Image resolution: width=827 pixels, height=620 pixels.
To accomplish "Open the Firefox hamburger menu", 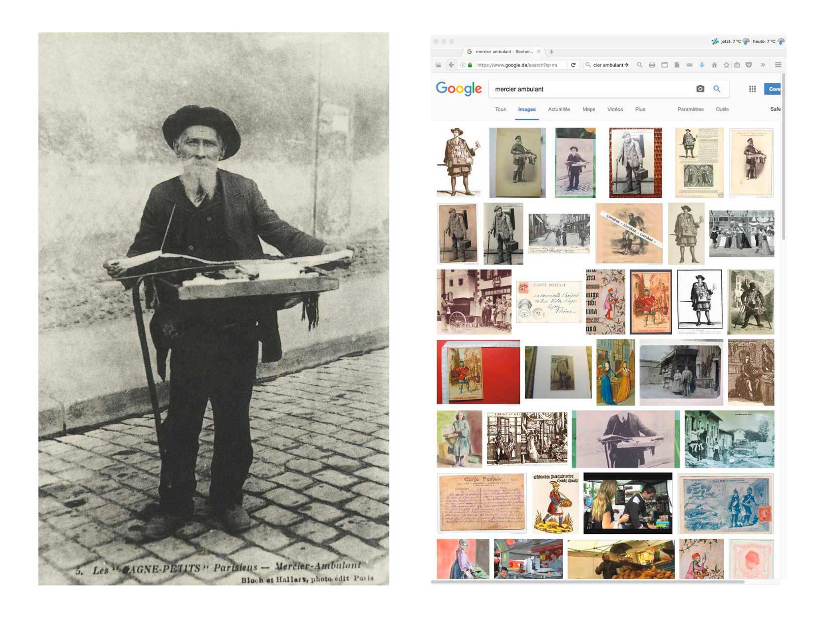I will pos(778,65).
